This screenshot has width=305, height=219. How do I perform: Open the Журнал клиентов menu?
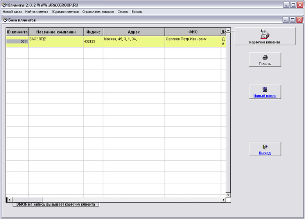(x=65, y=12)
